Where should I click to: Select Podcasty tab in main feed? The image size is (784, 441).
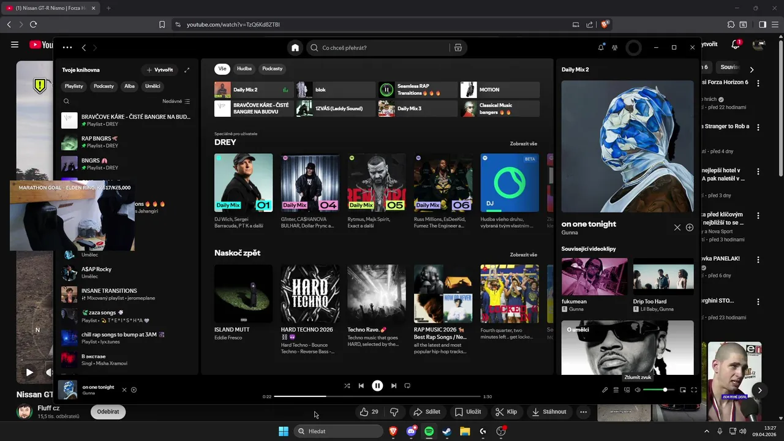coord(273,69)
